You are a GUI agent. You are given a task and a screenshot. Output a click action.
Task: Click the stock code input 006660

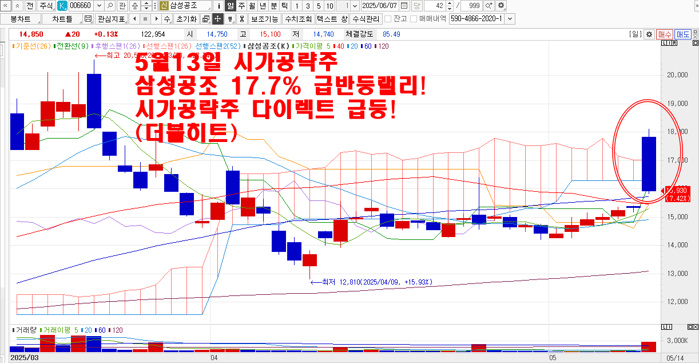(x=81, y=6)
